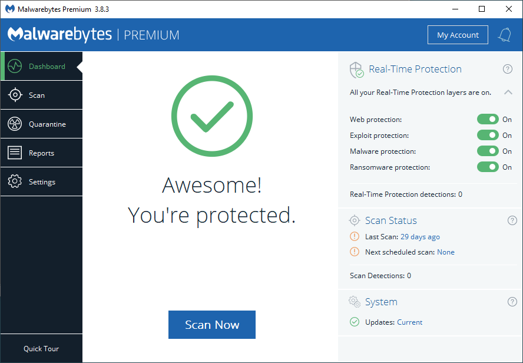This screenshot has height=363, width=523.
Task: Switch off Ransomware protection
Action: coord(488,167)
